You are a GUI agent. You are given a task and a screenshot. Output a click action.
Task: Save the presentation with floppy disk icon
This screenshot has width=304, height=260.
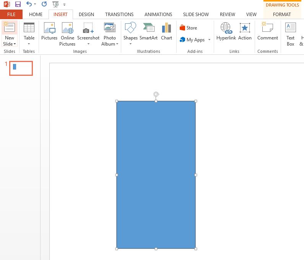[18, 4]
